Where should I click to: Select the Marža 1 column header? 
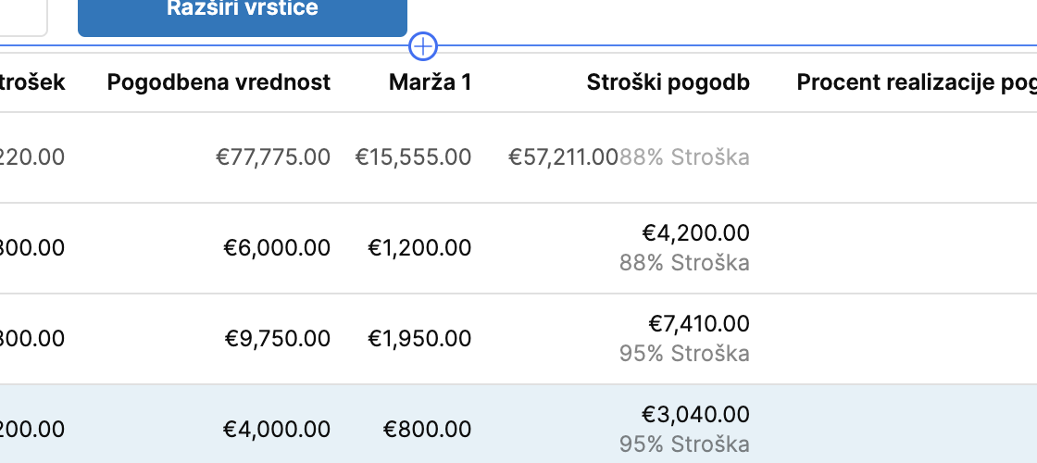pyautogui.click(x=430, y=82)
